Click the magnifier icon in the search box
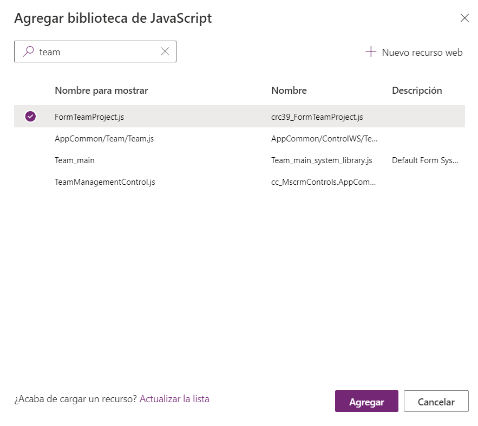 pos(28,51)
